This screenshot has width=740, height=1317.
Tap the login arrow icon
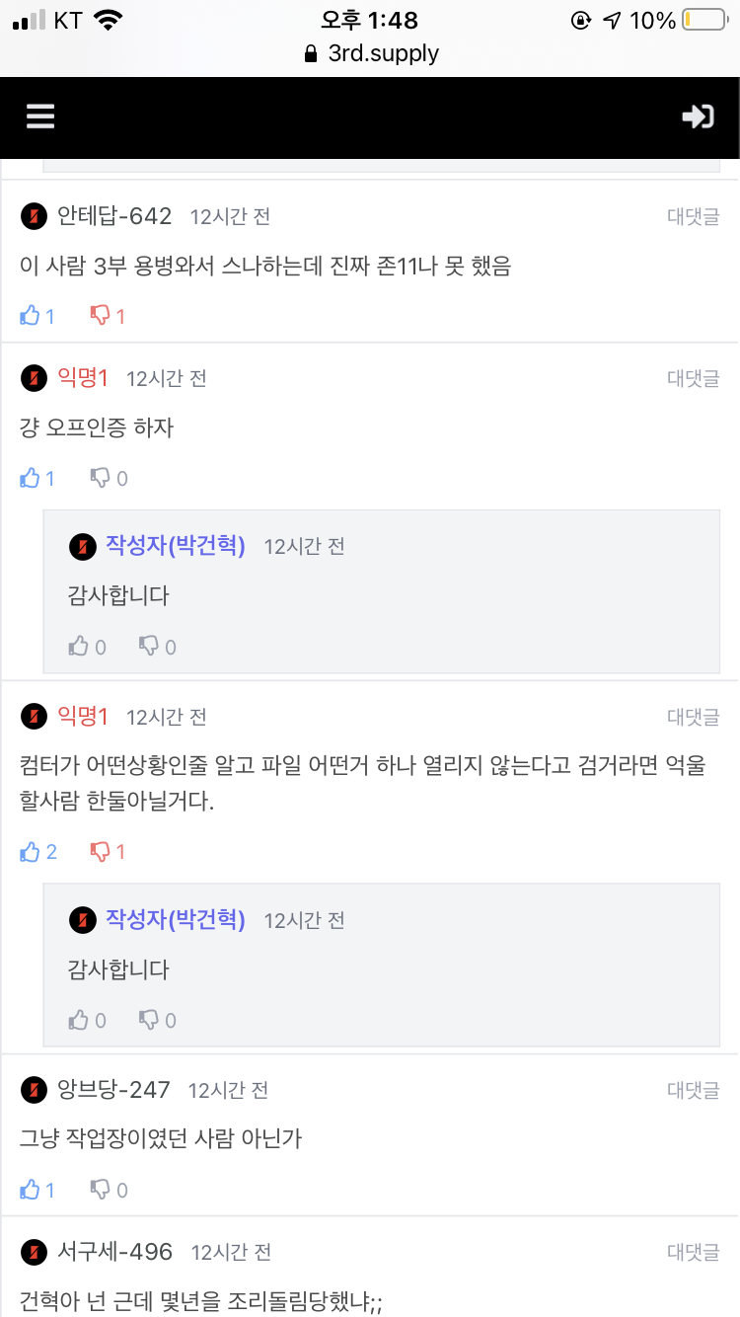coord(698,117)
